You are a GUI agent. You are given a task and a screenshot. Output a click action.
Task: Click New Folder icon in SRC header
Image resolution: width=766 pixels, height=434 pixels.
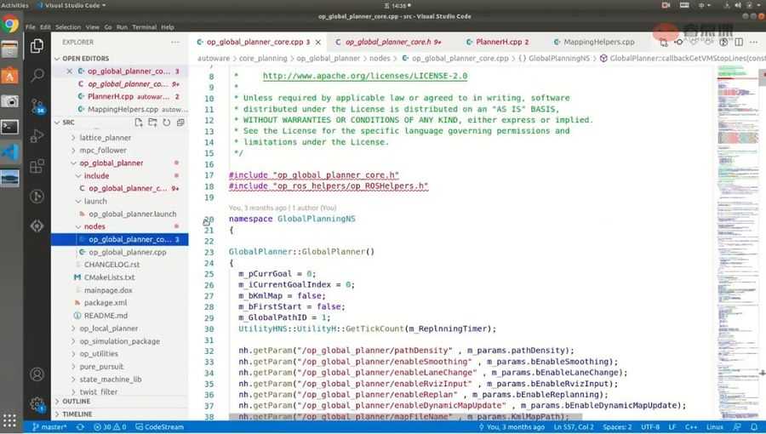click(x=152, y=123)
